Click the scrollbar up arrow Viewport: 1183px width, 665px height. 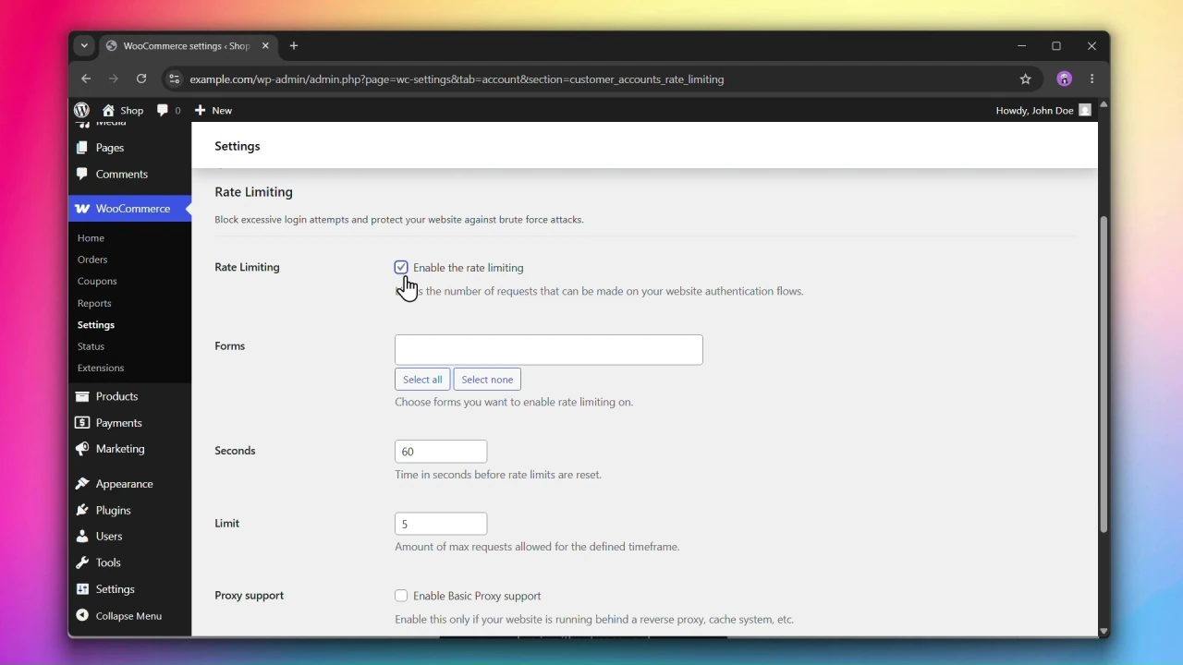(1104, 105)
